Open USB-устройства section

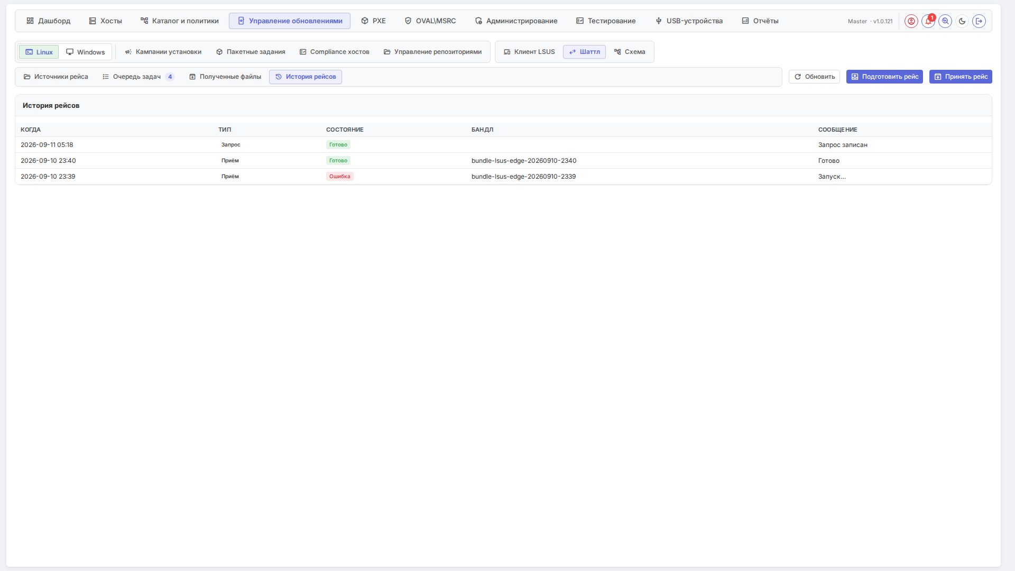(x=689, y=21)
